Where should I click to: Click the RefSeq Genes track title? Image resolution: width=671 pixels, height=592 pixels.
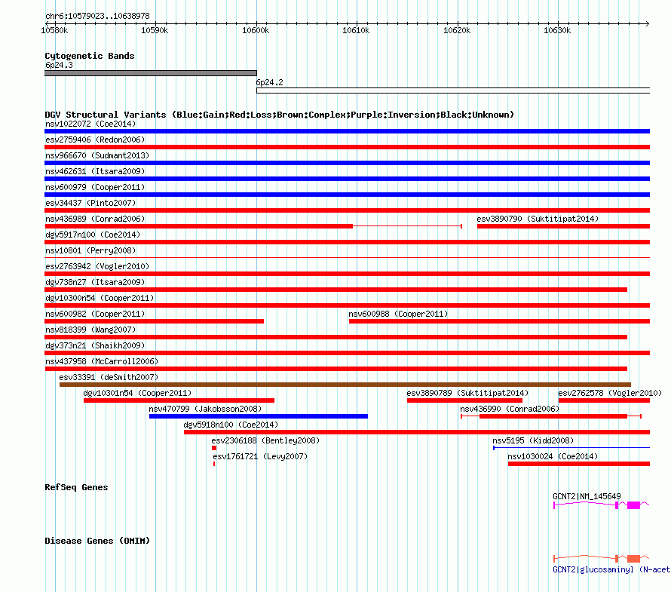(x=76, y=487)
